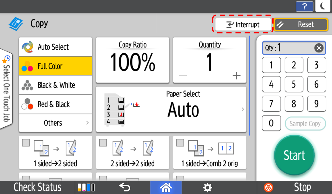Toggle the 2 sided→2 sided checkbox
The width and height of the screenshot is (332, 194).
pos(103,143)
